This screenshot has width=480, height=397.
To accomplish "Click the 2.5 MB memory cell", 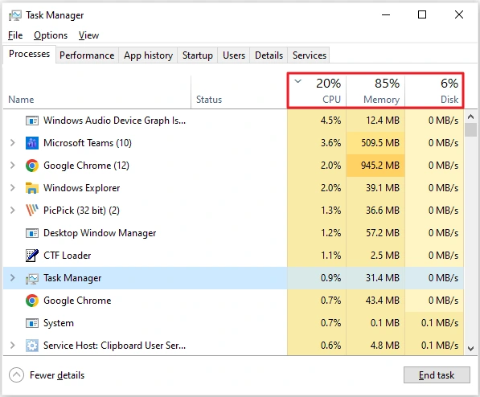I will (375, 256).
